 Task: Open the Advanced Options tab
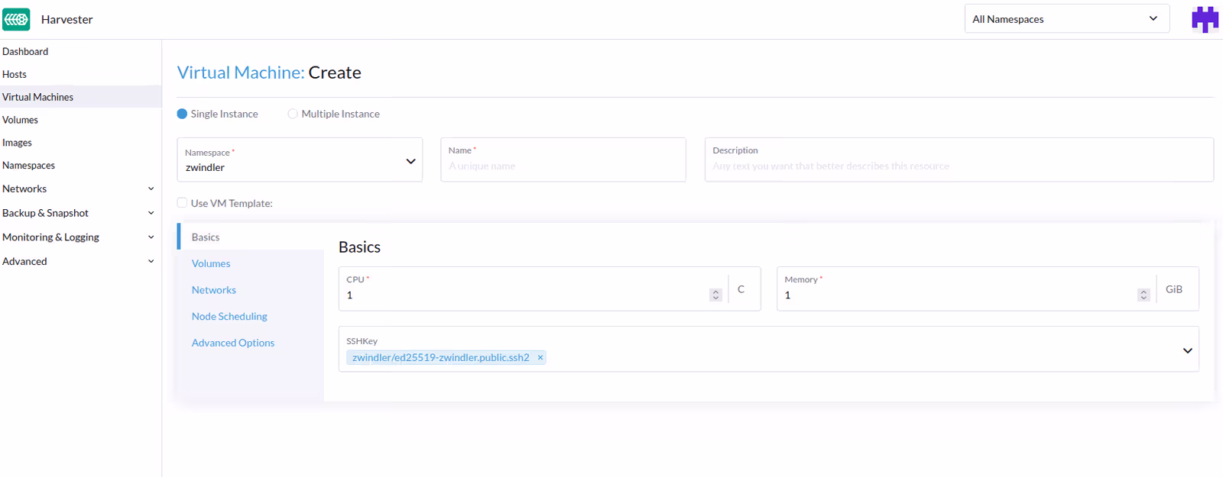[x=233, y=343]
